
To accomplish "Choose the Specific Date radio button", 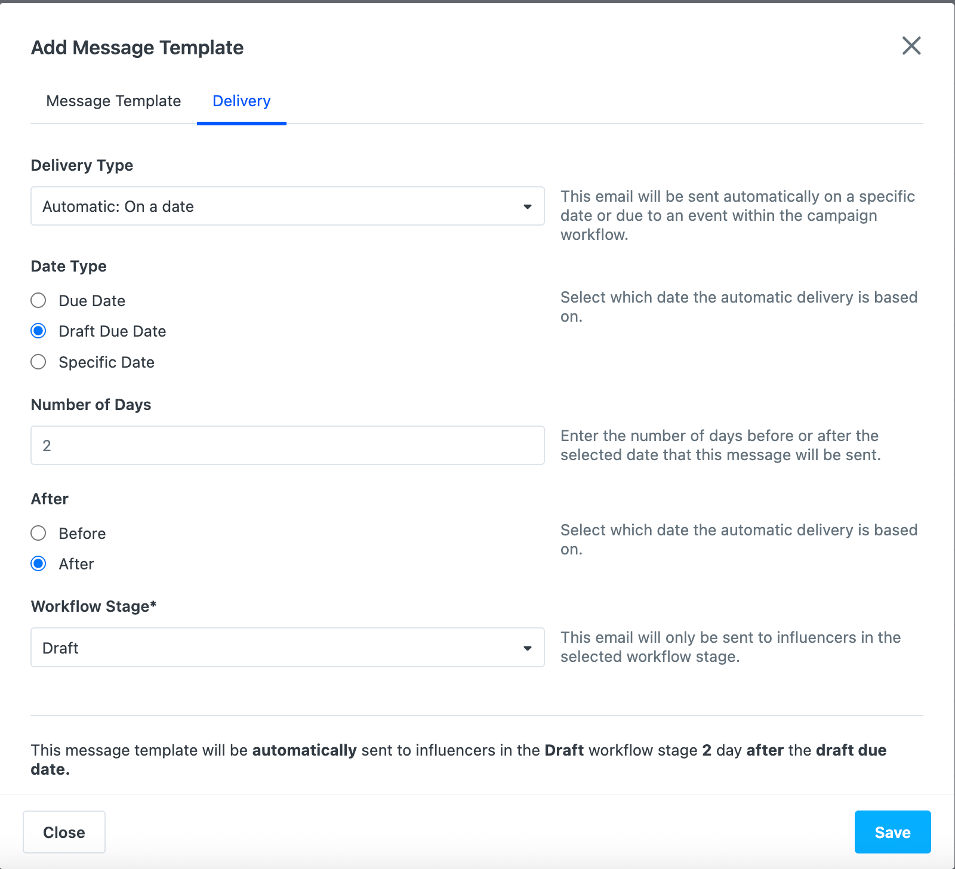I will [39, 362].
